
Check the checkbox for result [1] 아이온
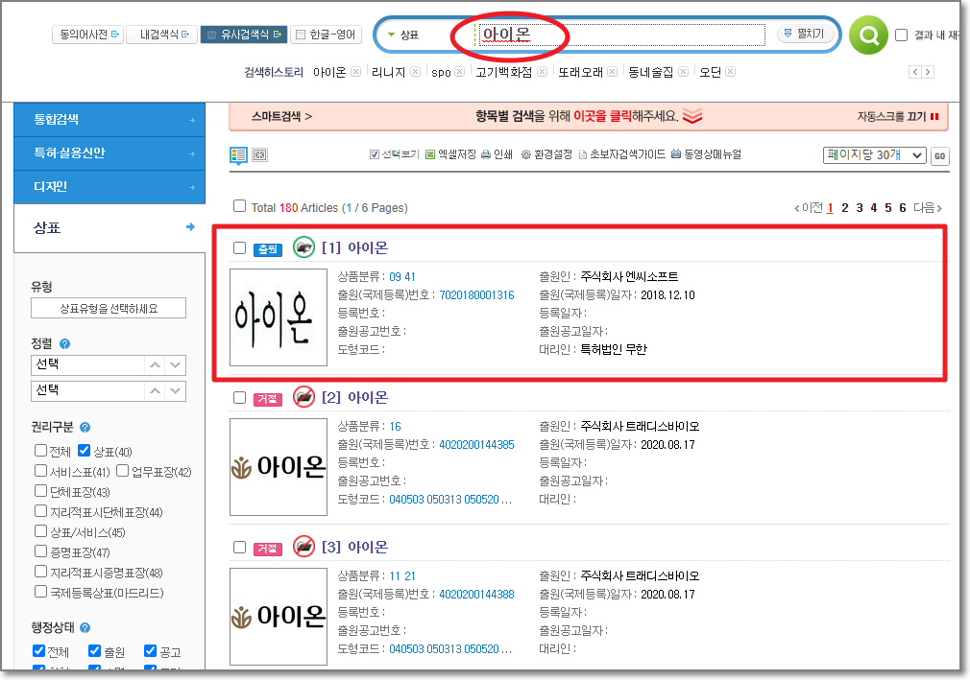(239, 248)
